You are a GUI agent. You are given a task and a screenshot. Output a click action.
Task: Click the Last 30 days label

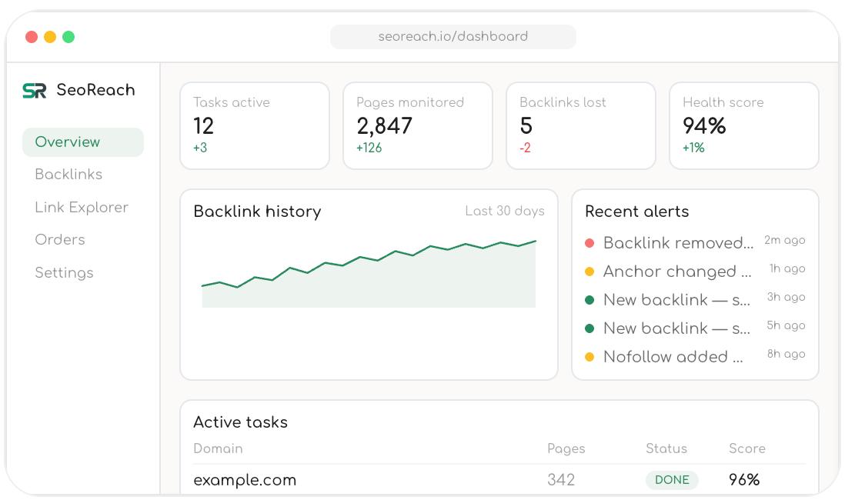[x=505, y=212]
